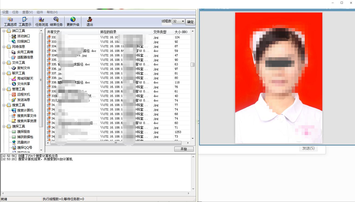Click the 结束任务 toolbar icon
The image size is (355, 202).
(x=56, y=21)
